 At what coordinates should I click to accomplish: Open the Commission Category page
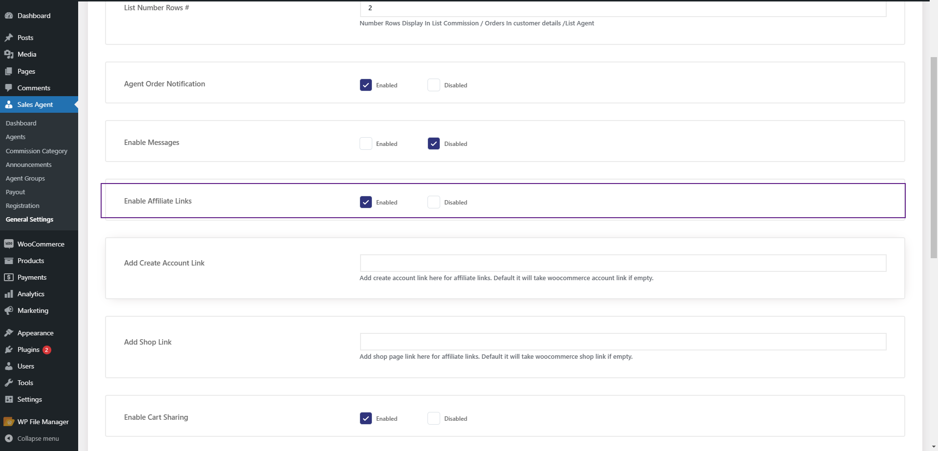pos(36,151)
